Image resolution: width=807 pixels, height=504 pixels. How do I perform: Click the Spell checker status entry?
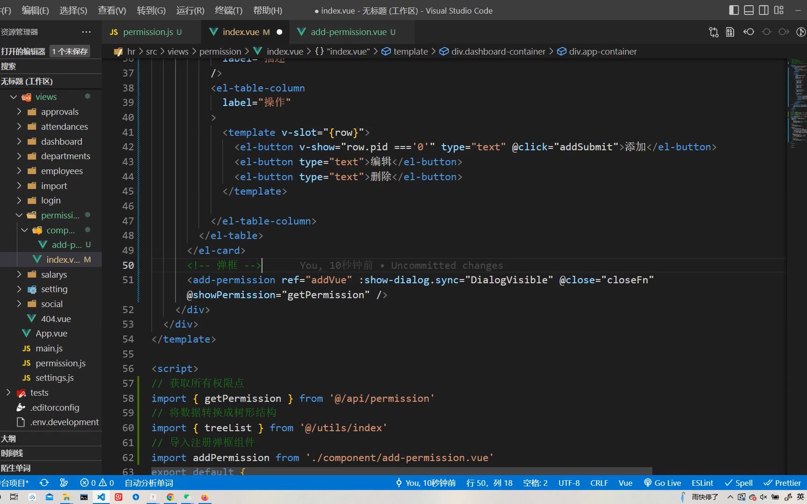click(738, 483)
